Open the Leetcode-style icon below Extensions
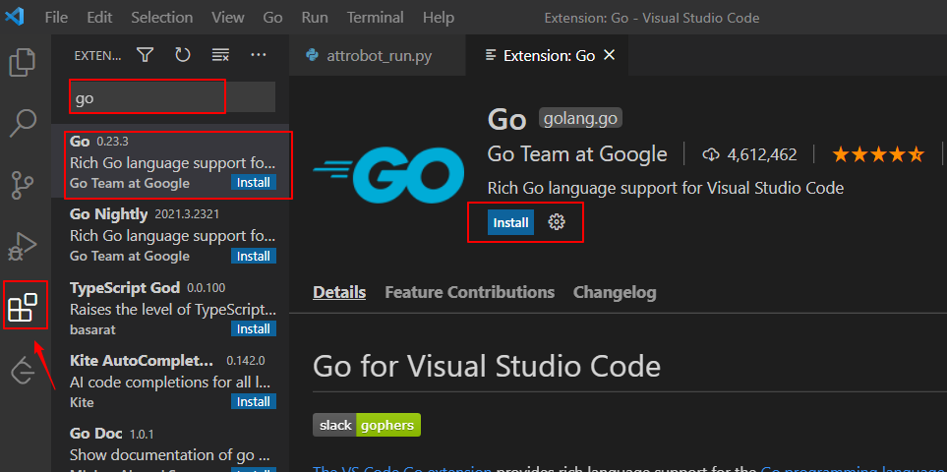The width and height of the screenshot is (947, 472). (x=24, y=370)
